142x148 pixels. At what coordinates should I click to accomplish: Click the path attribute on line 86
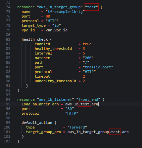point(39,62)
